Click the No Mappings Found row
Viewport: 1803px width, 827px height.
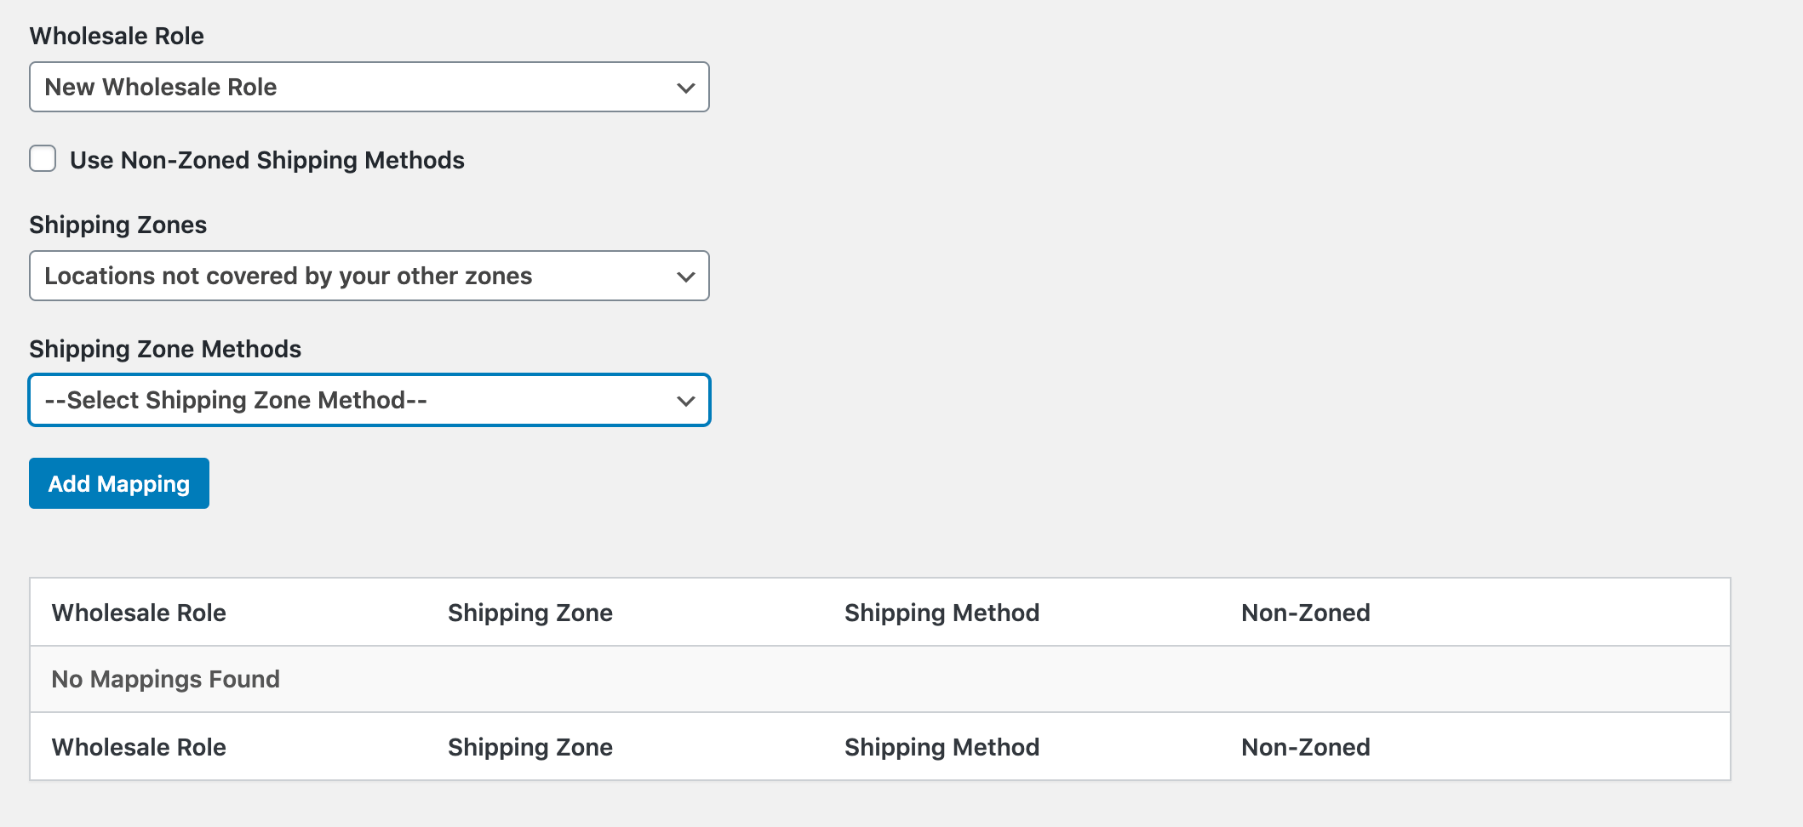[880, 679]
